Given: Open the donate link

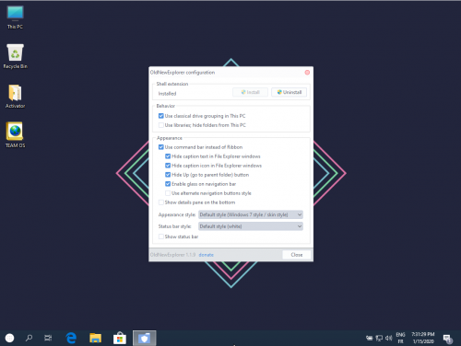Looking at the screenshot, I should coord(206,255).
